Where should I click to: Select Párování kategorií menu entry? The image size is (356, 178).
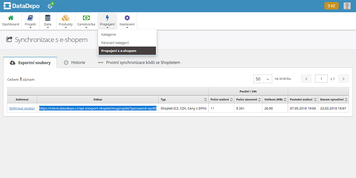(127, 43)
